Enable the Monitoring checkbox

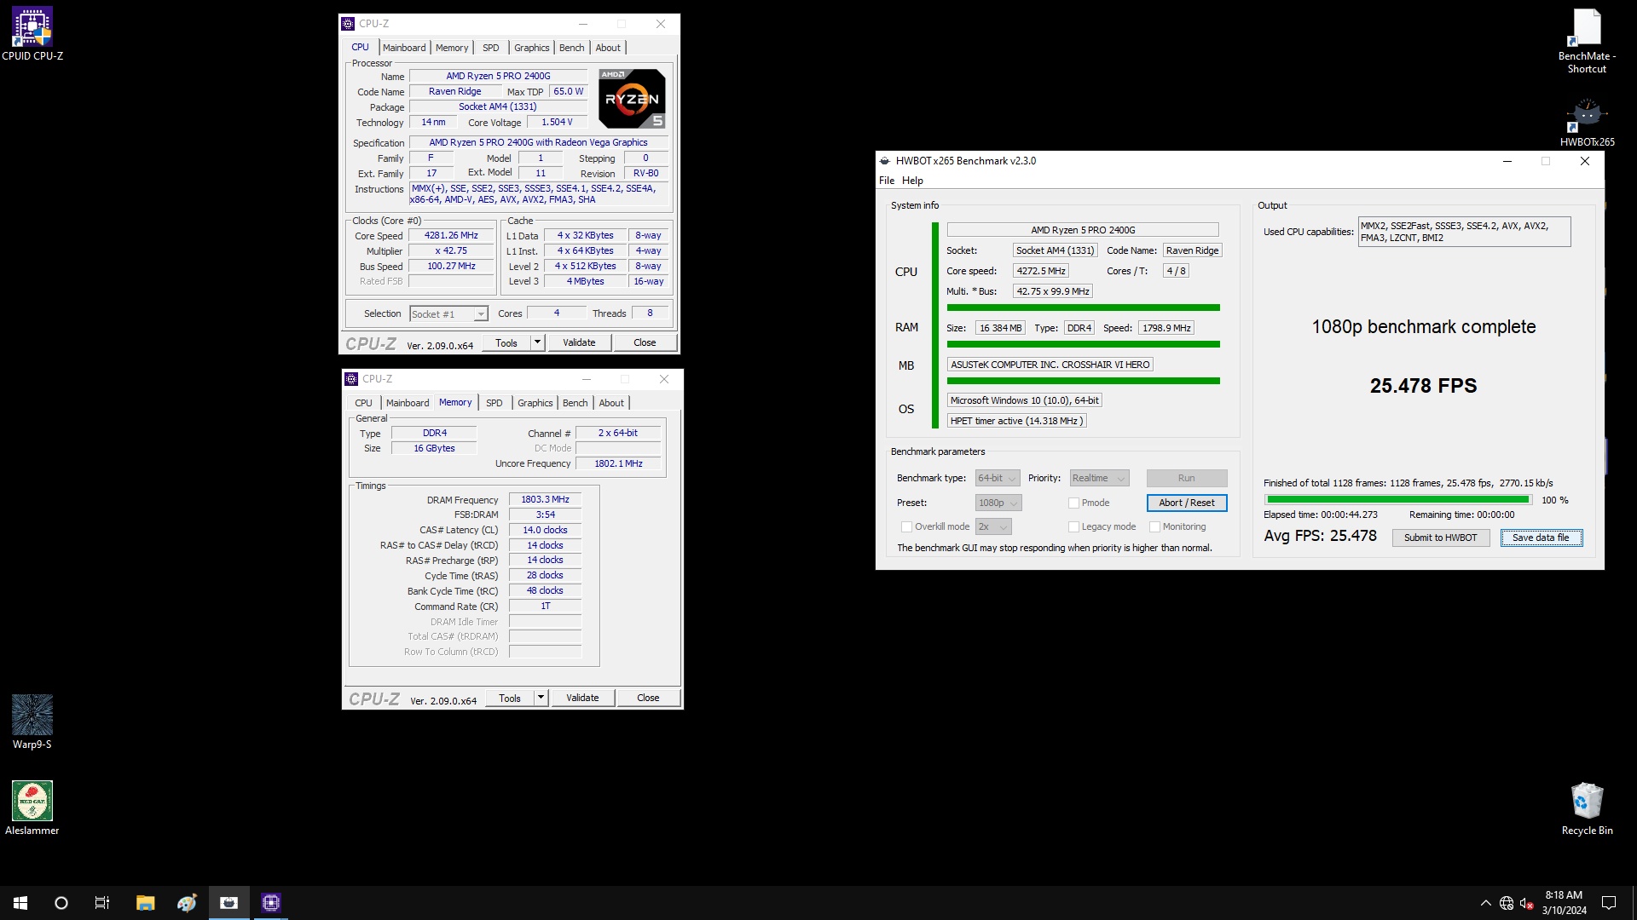tap(1154, 526)
